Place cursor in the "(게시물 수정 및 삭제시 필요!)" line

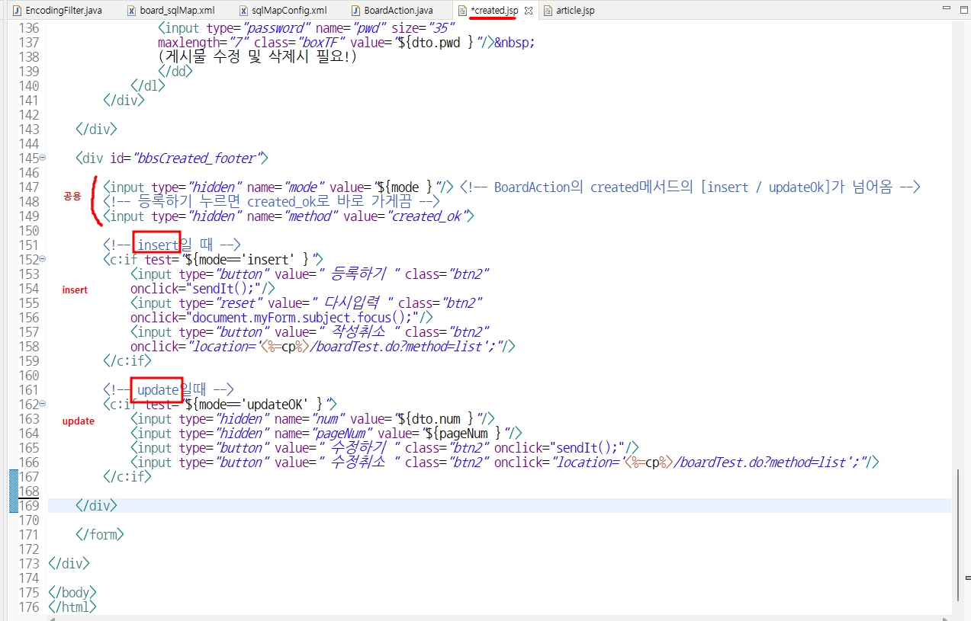click(258, 57)
